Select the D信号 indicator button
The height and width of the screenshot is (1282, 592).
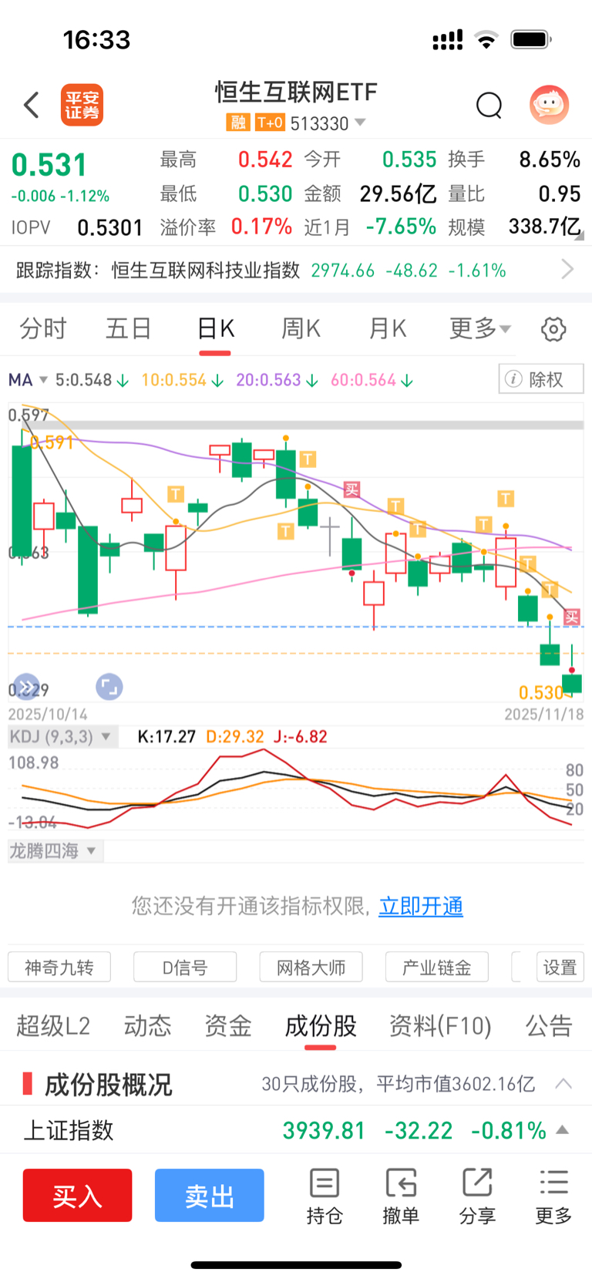tap(185, 967)
